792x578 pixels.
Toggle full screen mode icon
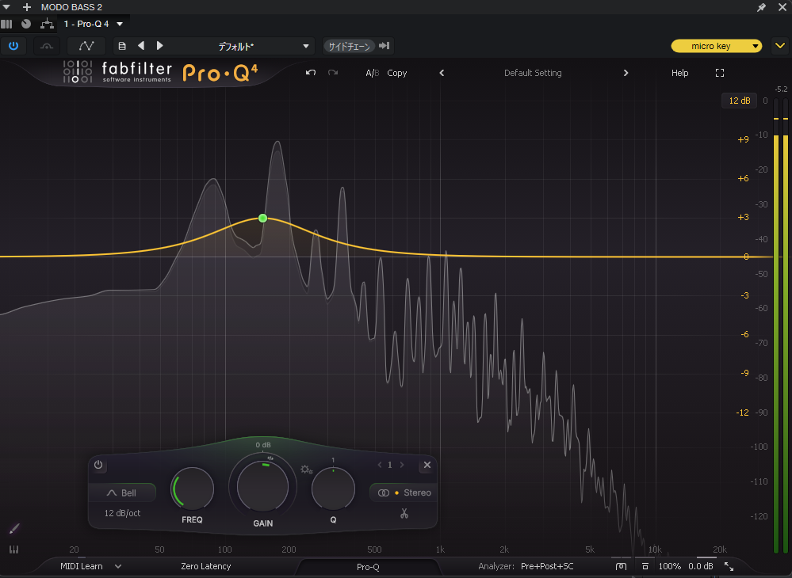[720, 73]
